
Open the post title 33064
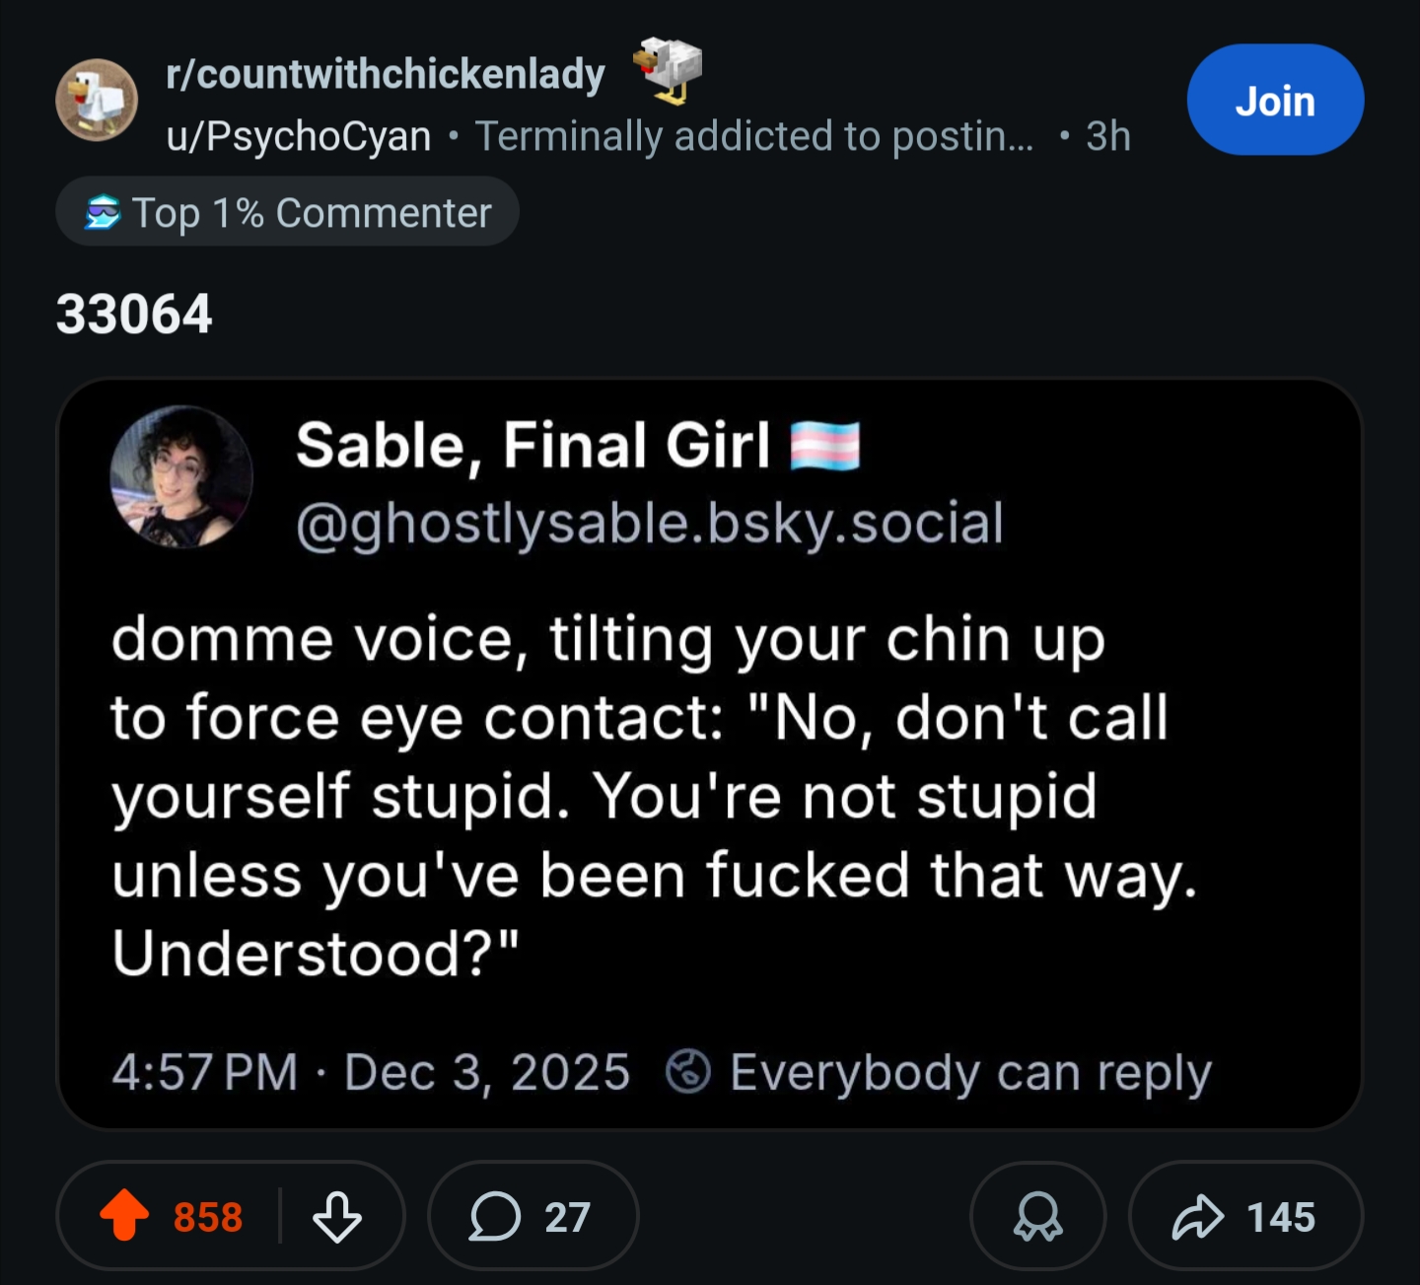[134, 314]
